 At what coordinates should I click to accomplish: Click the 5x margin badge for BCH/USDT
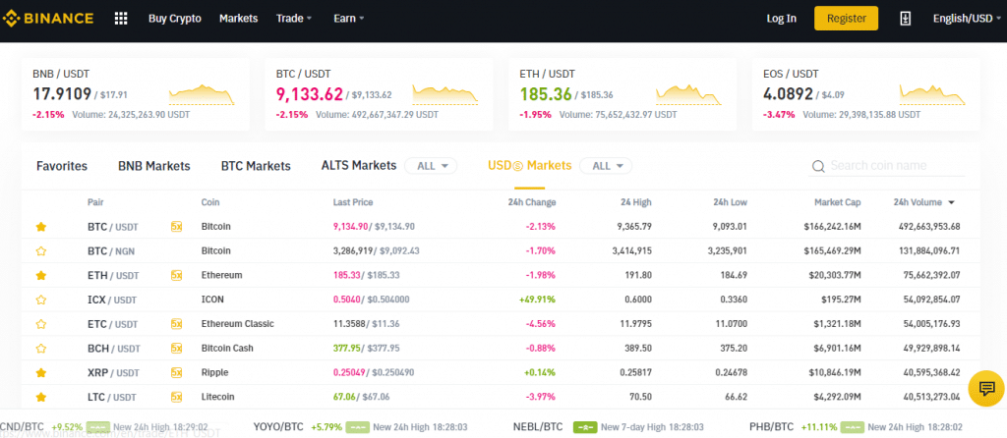click(x=177, y=349)
